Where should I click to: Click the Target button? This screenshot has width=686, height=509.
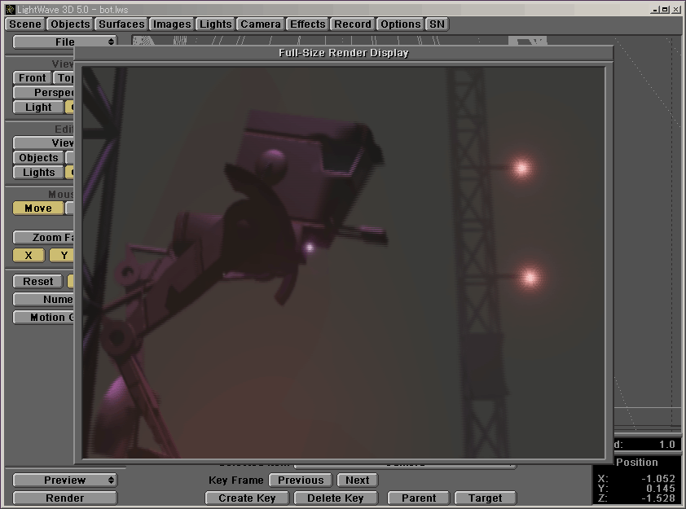pyautogui.click(x=485, y=498)
